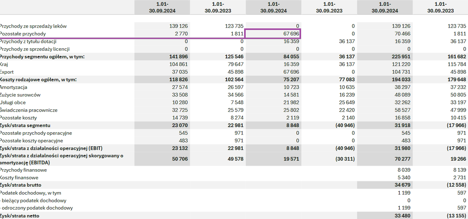The height and width of the screenshot is (219, 468).
Task: Select the Koszty finansowe value 5 340
Action: pos(404,177)
